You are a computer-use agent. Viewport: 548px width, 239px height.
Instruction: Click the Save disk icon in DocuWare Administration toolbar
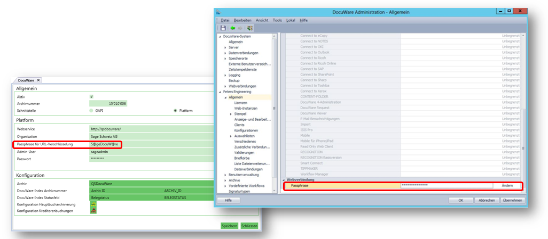coord(223,28)
